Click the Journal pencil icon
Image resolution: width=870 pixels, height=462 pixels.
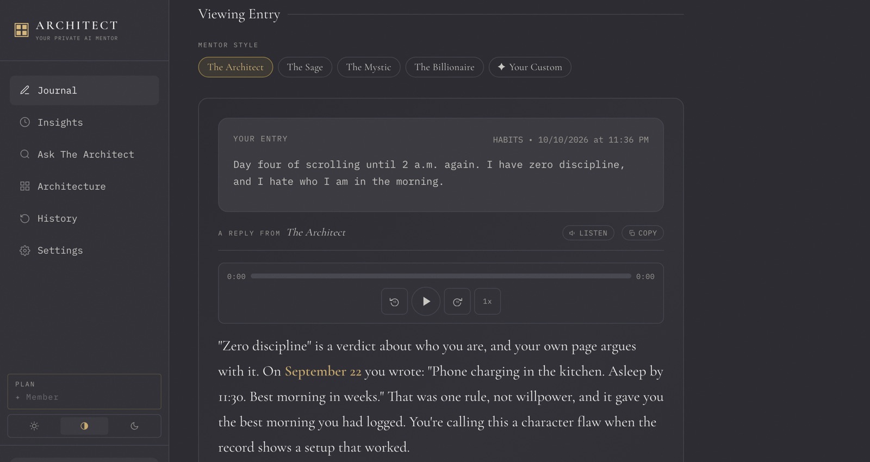(25, 90)
